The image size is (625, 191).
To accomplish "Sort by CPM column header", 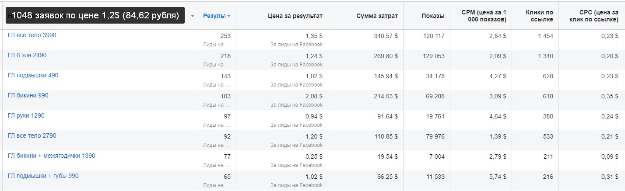I will coord(484,16).
